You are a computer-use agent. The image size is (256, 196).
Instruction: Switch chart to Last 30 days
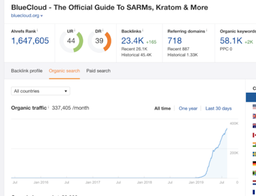click(x=218, y=108)
